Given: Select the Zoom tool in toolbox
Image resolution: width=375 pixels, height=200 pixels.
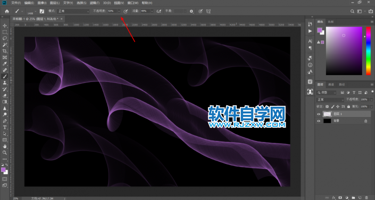Looking at the screenshot, I should [x=5, y=152].
